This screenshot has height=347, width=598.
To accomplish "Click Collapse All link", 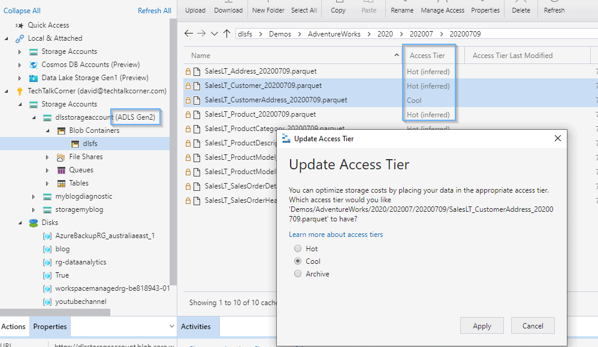I will (22, 11).
